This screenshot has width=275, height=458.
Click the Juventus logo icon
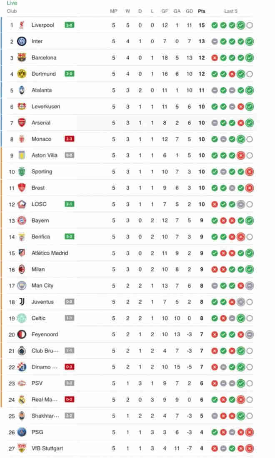click(x=22, y=302)
